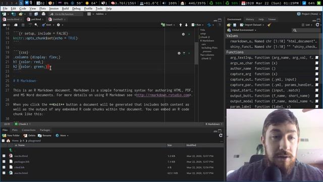Switch to the Plots tab
This screenshot has height=182, width=323.
tap(15, 130)
